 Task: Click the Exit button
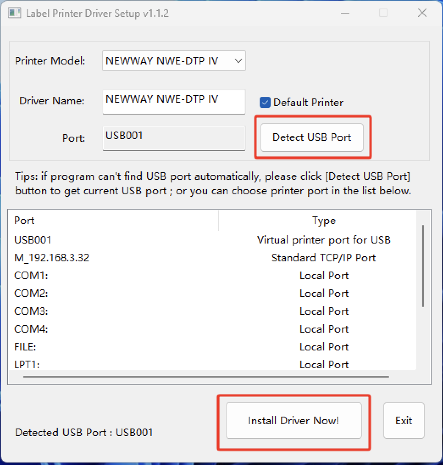click(404, 420)
